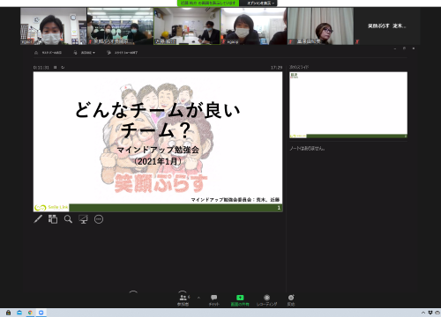Screen dimensions: 441x317
Task: Open view options dropdown at top
Action: coord(258,3)
